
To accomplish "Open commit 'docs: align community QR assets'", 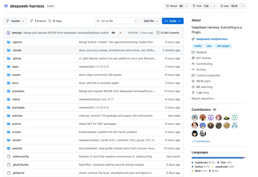I will 100,75.
